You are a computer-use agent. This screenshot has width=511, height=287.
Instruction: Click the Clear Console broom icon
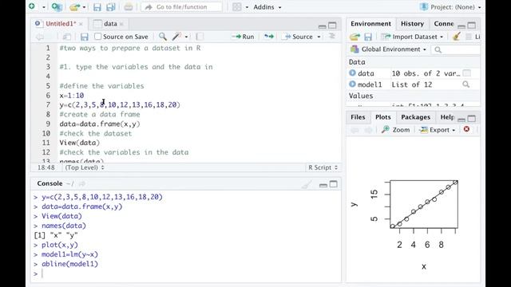click(307, 184)
